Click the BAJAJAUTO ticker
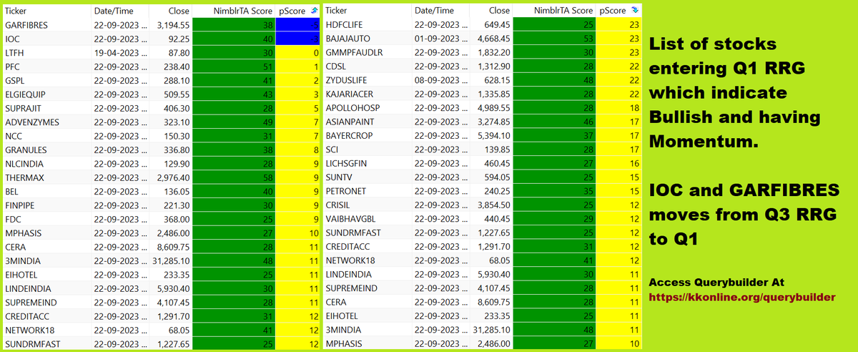The image size is (858, 352). pyautogui.click(x=348, y=39)
